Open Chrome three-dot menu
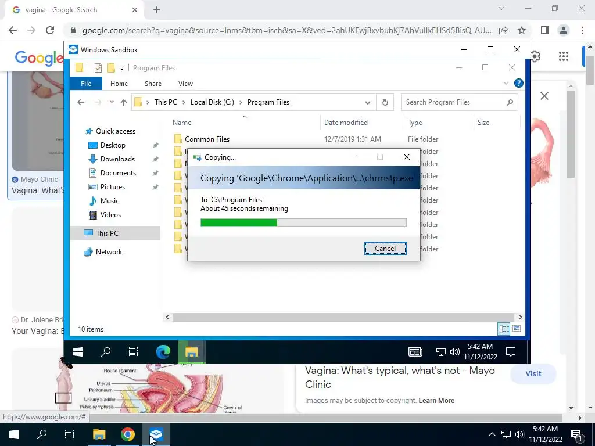 tap(582, 30)
